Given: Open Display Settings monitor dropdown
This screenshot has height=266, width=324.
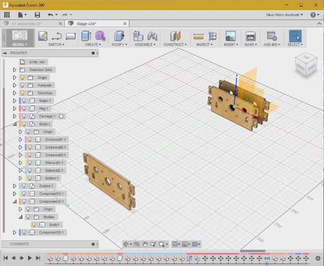Looking at the screenshot, I should tap(176, 244).
